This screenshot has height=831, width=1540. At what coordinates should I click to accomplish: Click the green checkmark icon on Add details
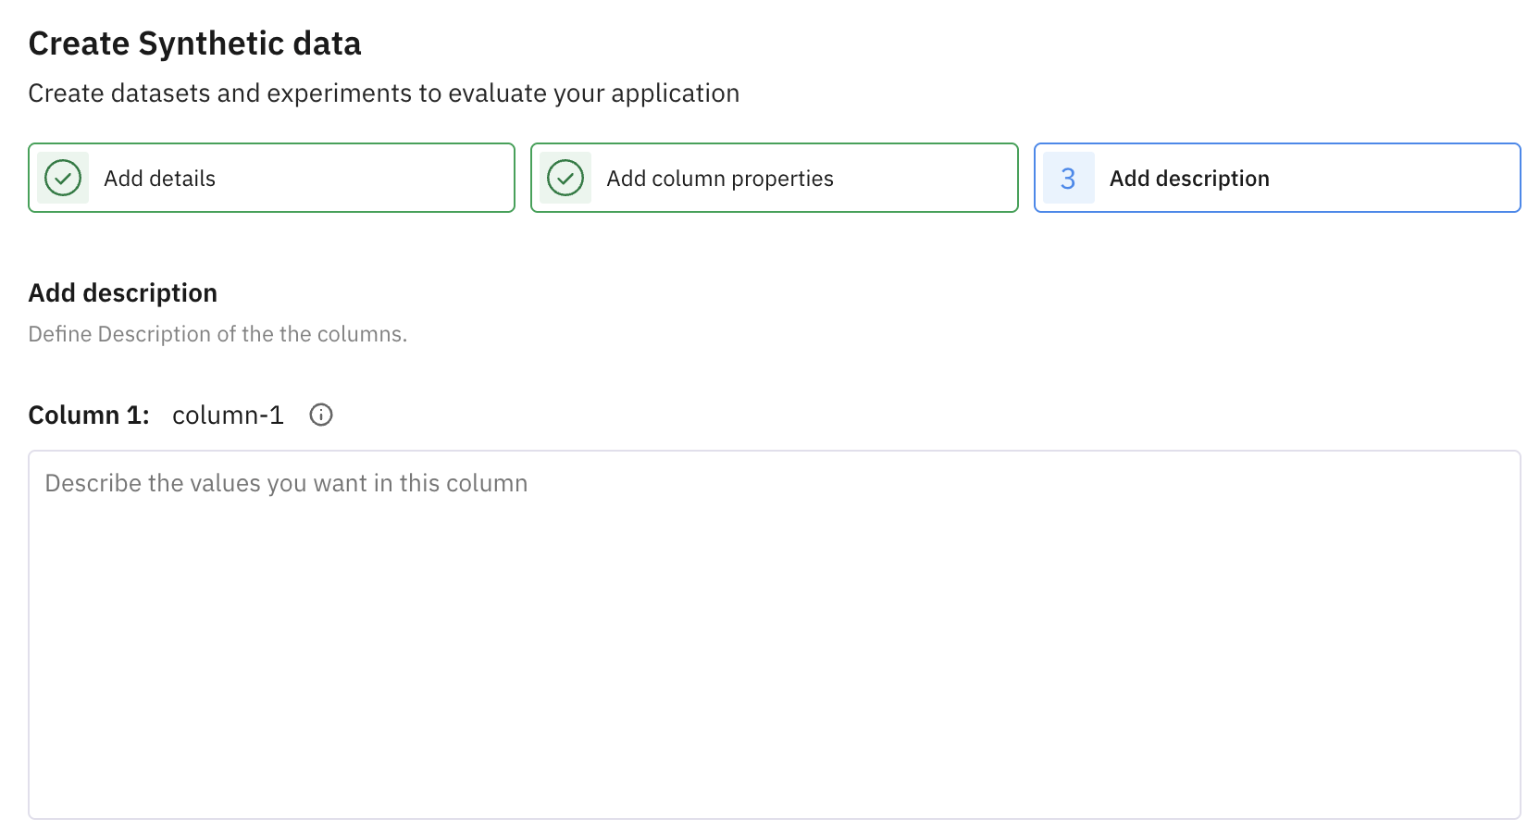point(63,178)
